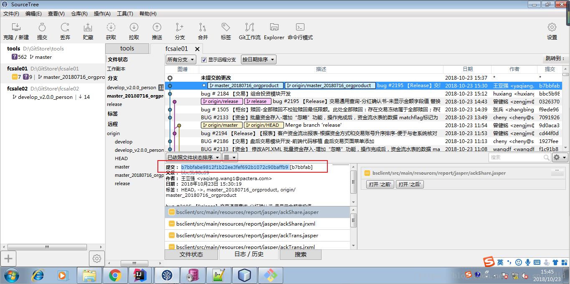570x284 pixels.
Task: Open the 工具(T) menu
Action: tap(125, 14)
